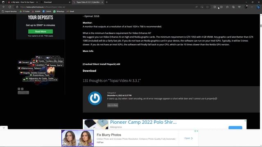Open browser extensions icon

[215, 7]
